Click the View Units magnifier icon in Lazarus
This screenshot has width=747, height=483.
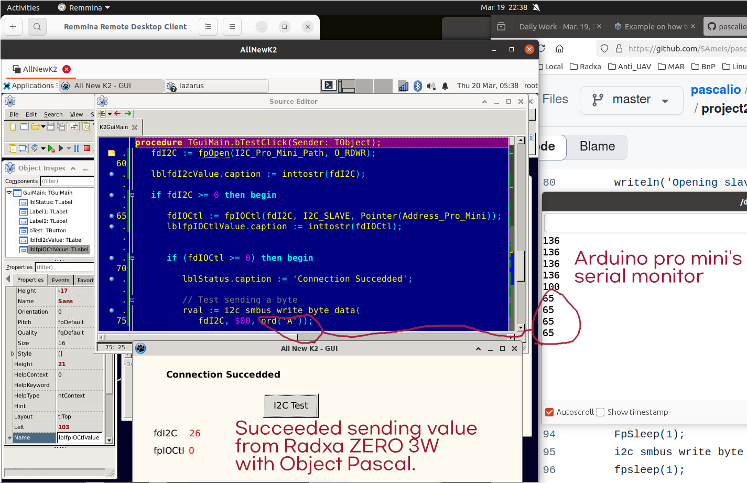tap(86, 126)
